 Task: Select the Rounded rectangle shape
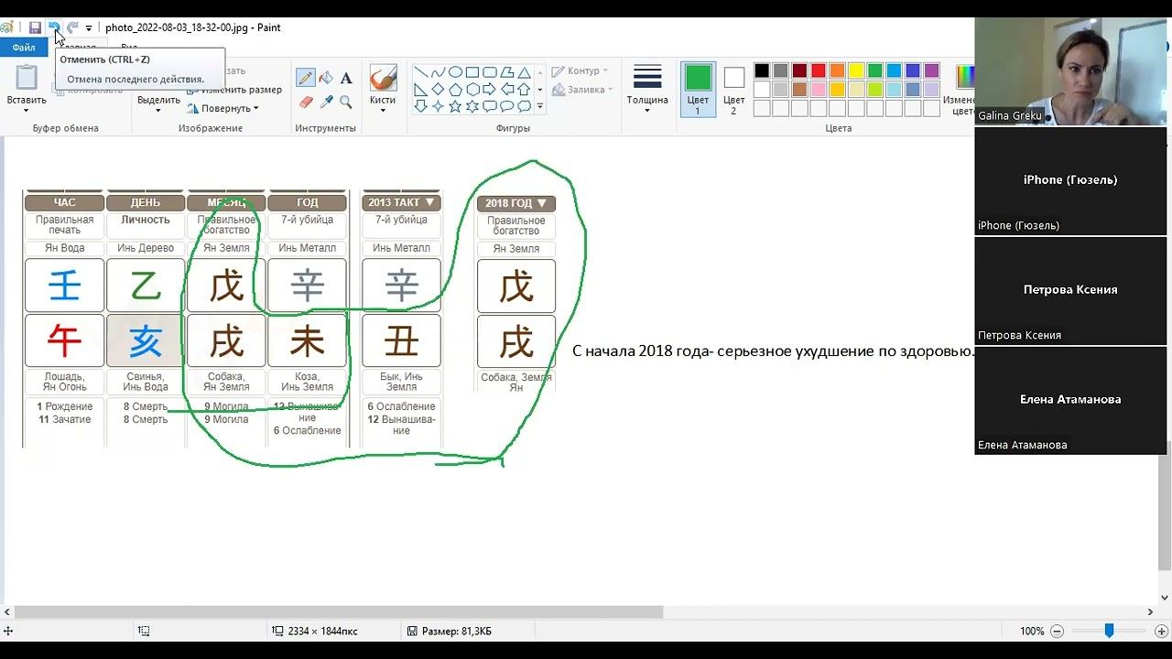pyautogui.click(x=490, y=73)
